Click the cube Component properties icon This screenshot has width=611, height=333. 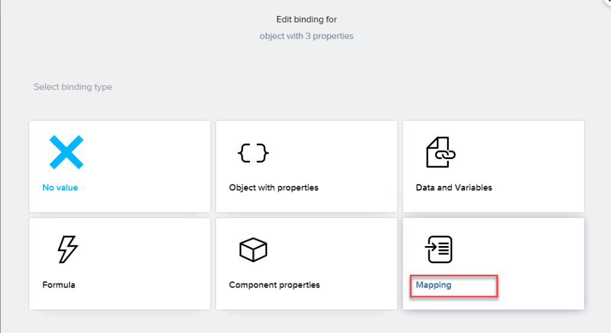click(253, 250)
